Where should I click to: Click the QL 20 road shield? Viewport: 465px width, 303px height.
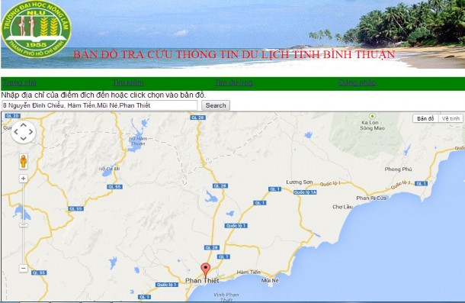tap(12, 116)
